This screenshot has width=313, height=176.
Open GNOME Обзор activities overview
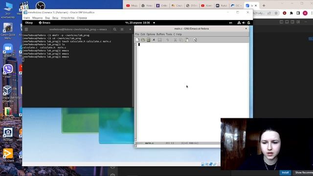pos(29,23)
